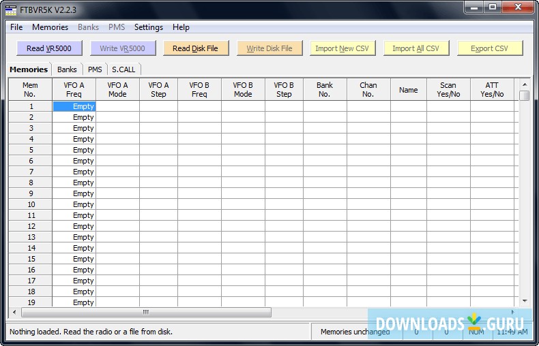539x346 pixels.
Task: Click the horizontal scrollbar left arrow
Action: [x=14, y=313]
